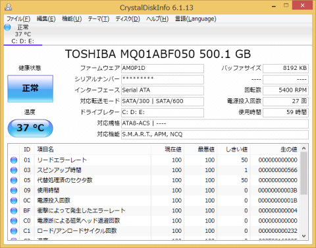Click status orb for row 03 スピンアップ時間
Screen dimensions: 316x248
[14, 170]
